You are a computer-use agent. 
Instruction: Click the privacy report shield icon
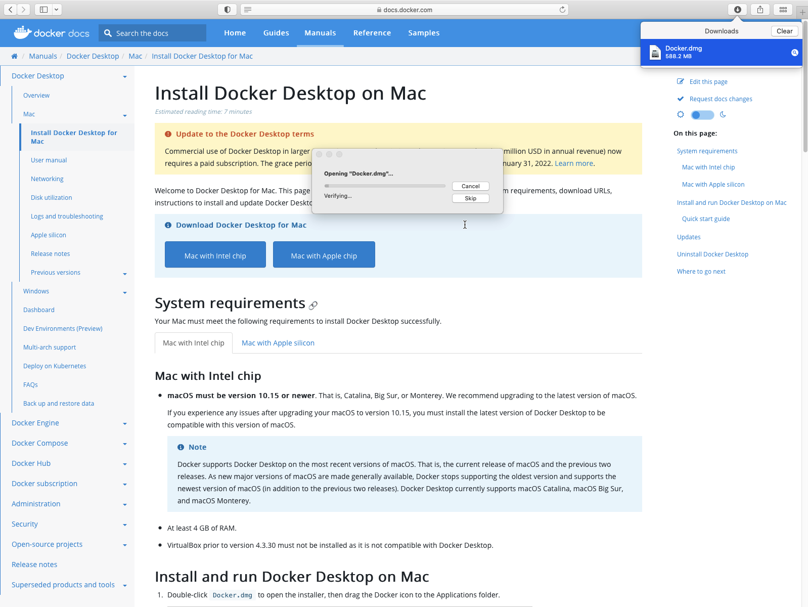tap(228, 10)
